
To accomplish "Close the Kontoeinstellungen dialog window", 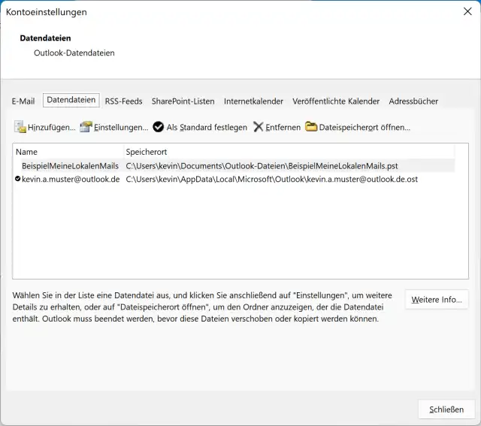I will pos(467,11).
